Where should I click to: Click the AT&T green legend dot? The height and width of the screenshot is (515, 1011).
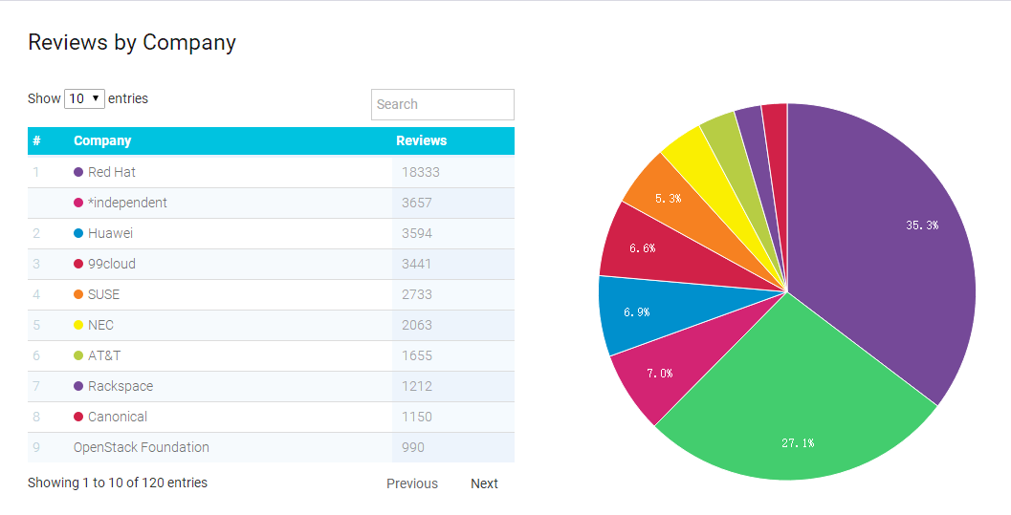tap(78, 355)
